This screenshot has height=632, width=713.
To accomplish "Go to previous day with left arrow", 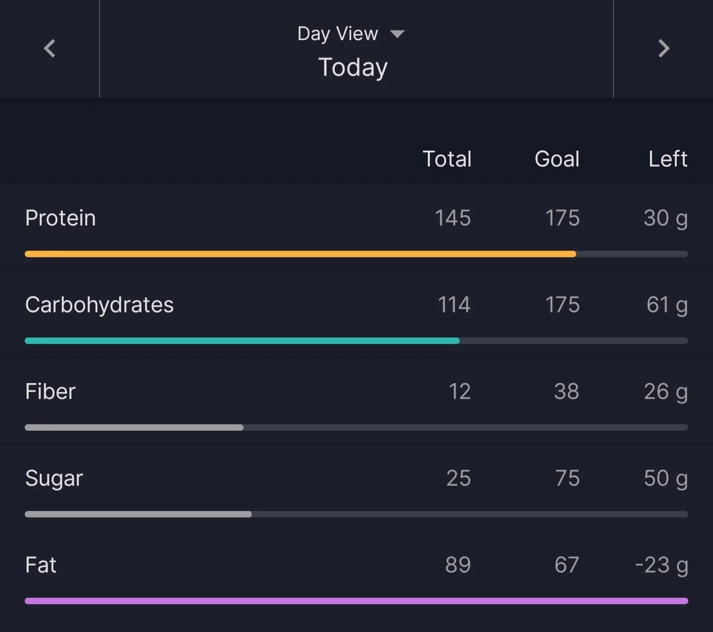I will click(x=50, y=49).
